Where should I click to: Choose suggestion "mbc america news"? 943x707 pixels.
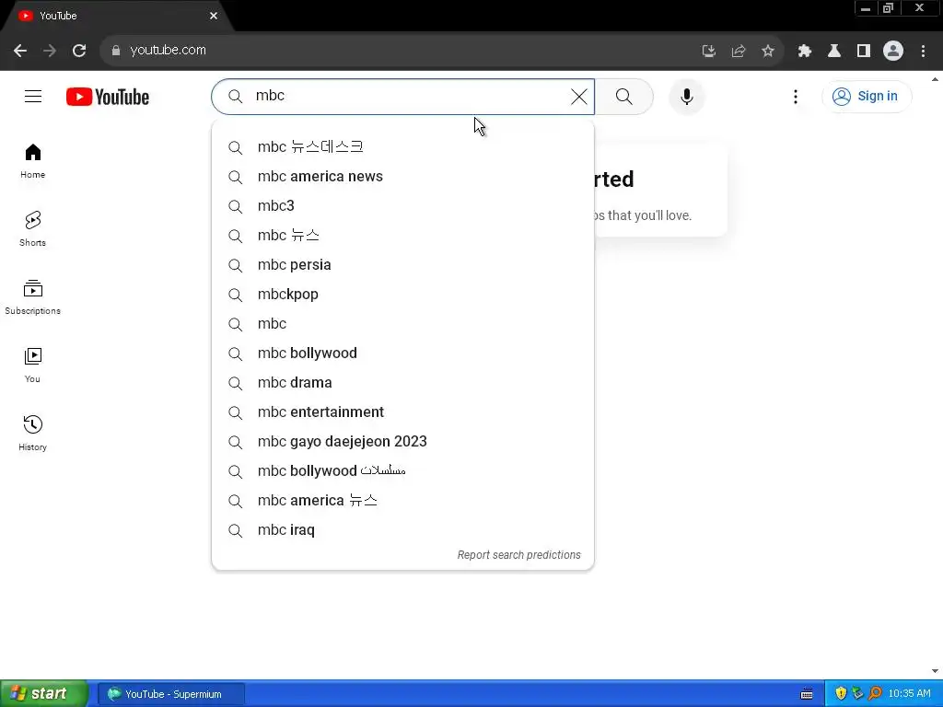click(403, 177)
